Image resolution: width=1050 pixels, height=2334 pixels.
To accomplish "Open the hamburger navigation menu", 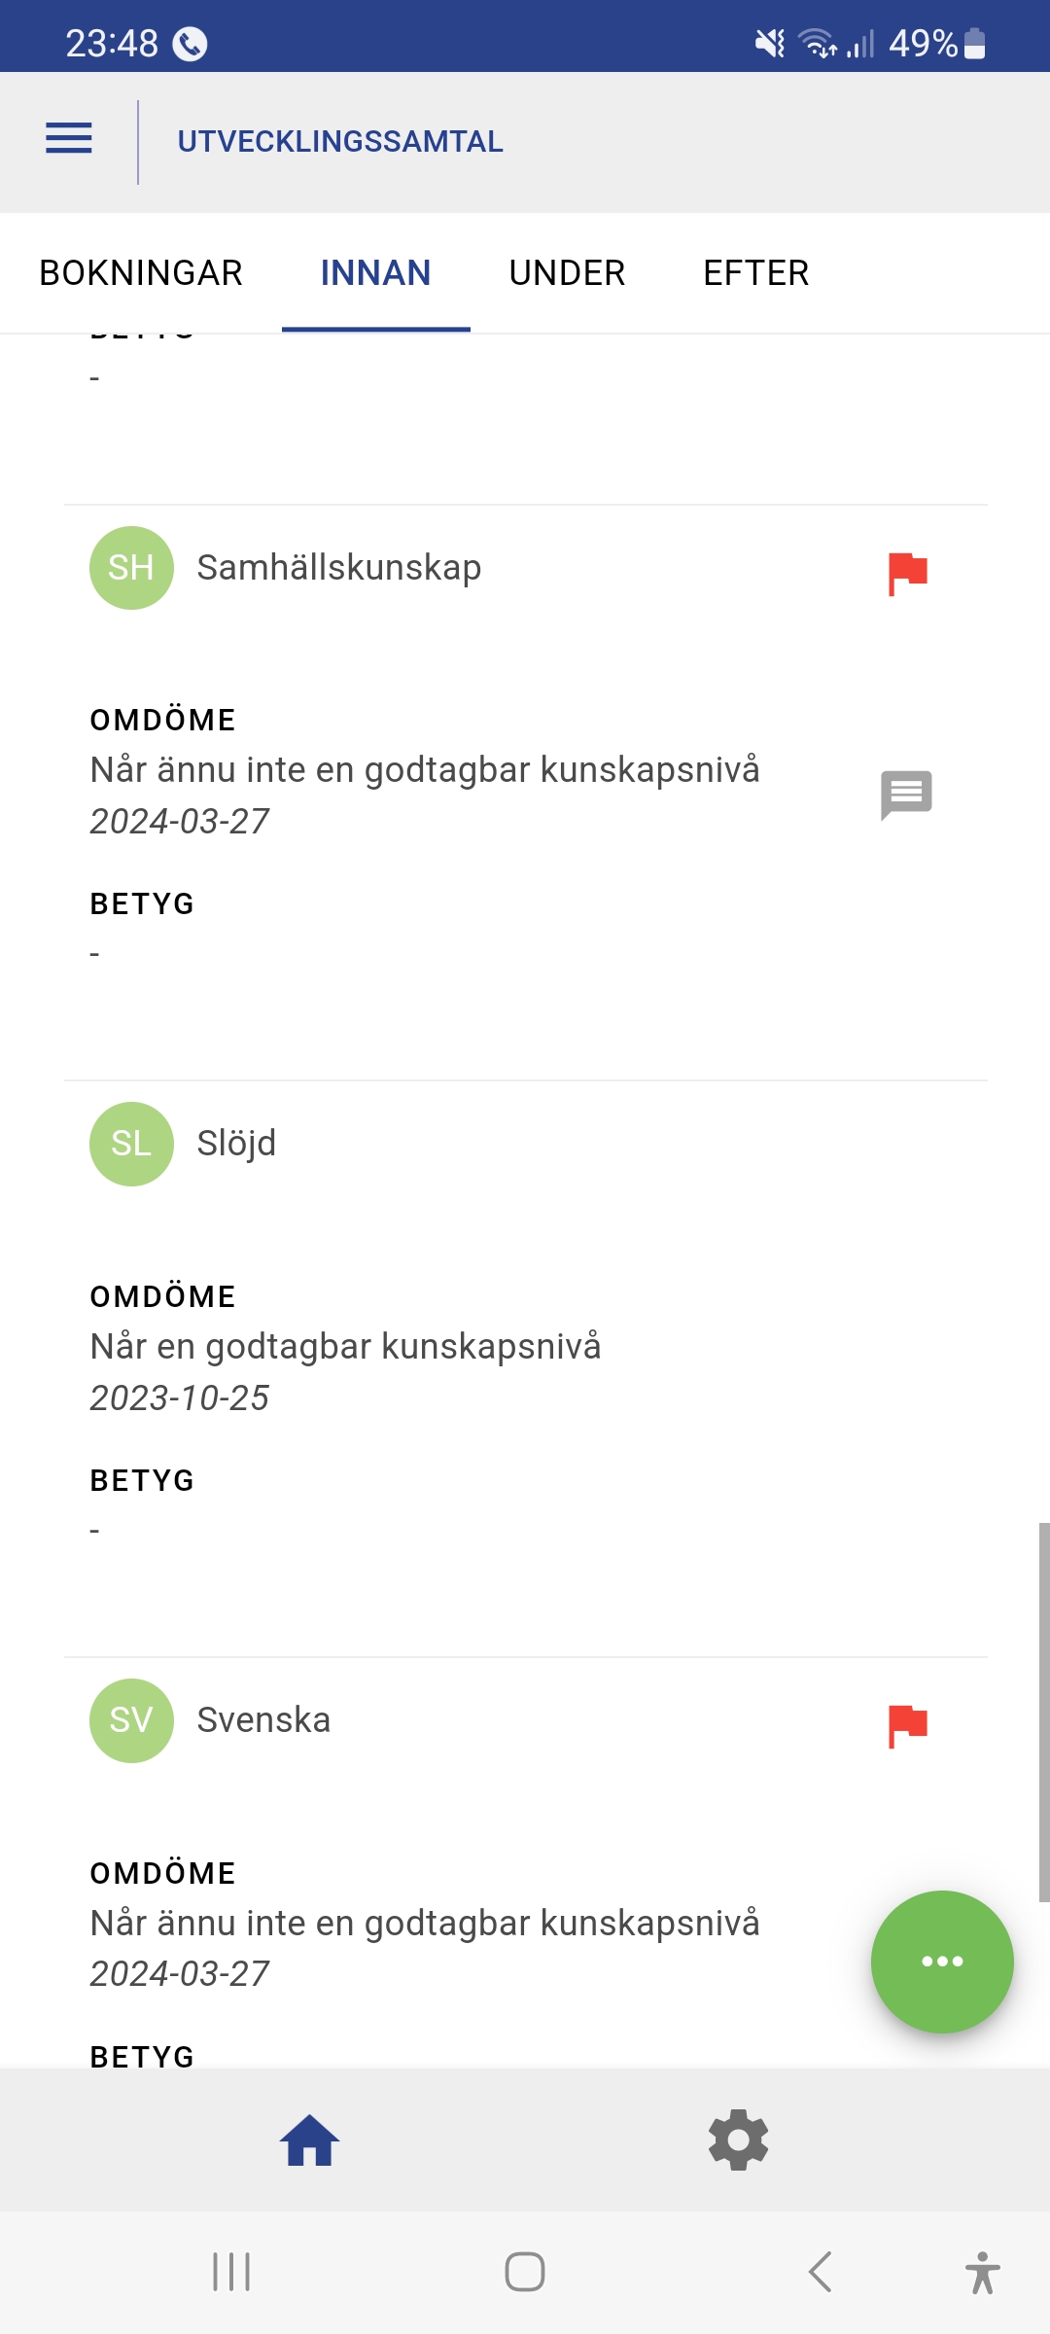I will pyautogui.click(x=69, y=139).
